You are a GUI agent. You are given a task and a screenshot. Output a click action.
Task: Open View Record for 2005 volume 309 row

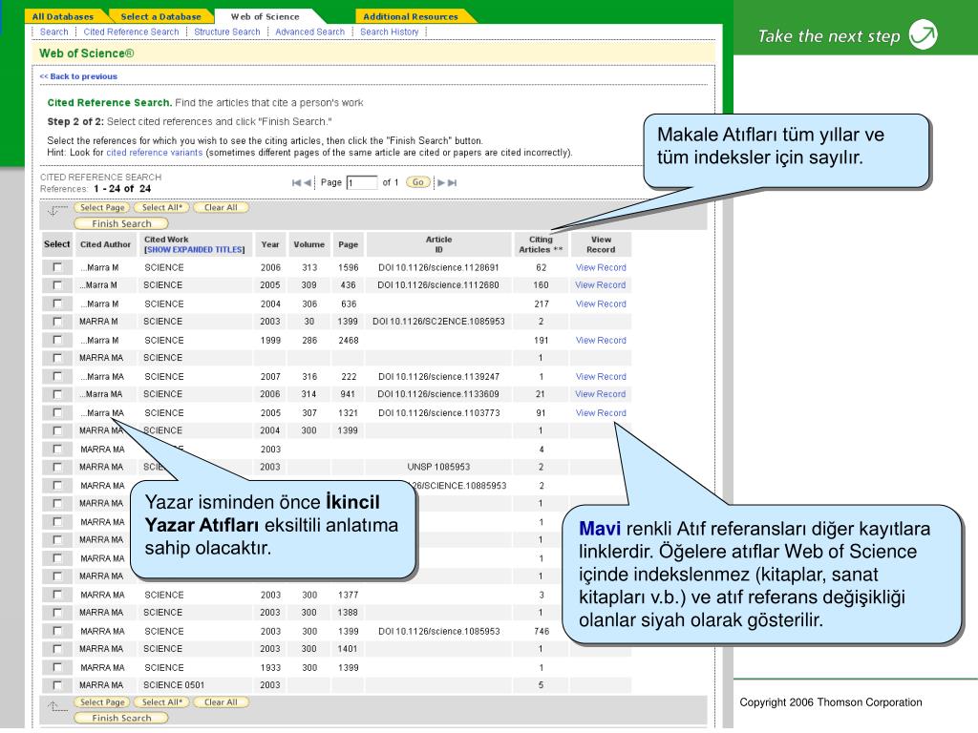(601, 284)
